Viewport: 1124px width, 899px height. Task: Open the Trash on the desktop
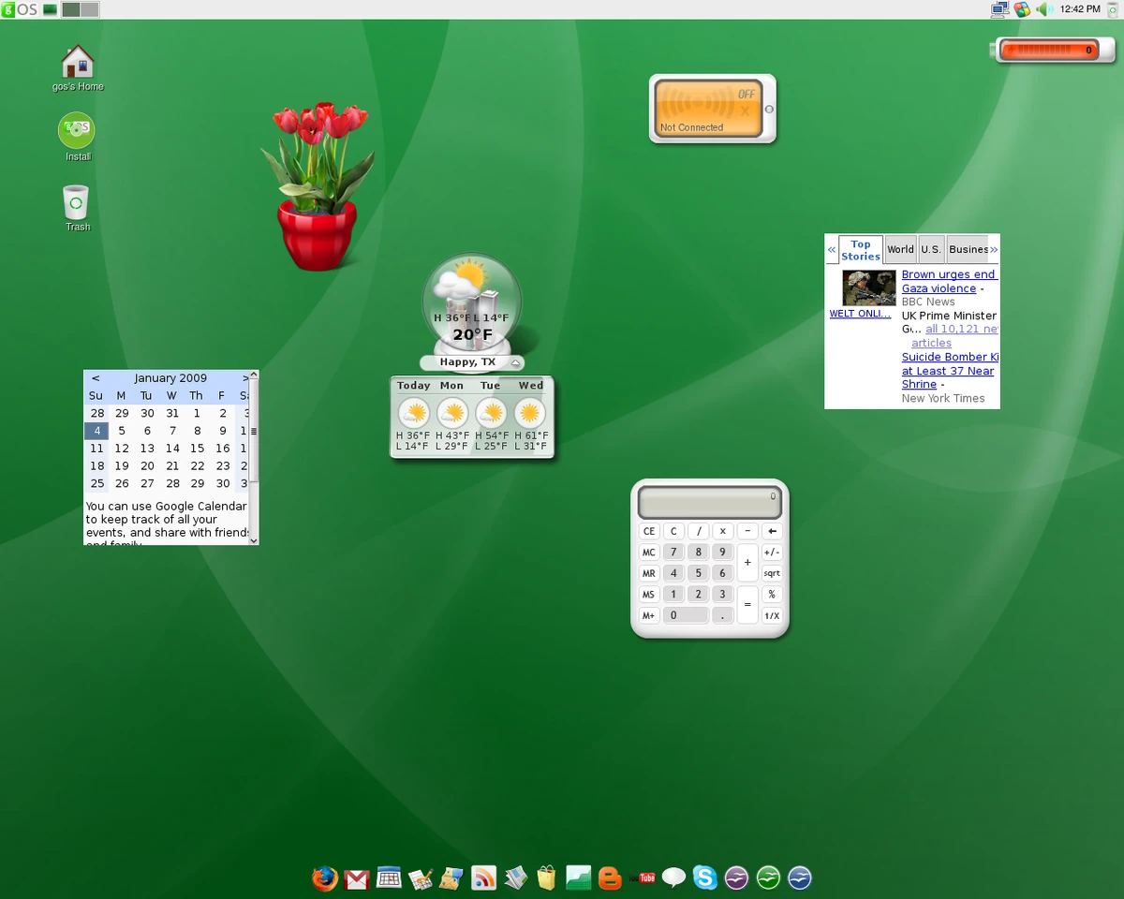[x=77, y=202]
